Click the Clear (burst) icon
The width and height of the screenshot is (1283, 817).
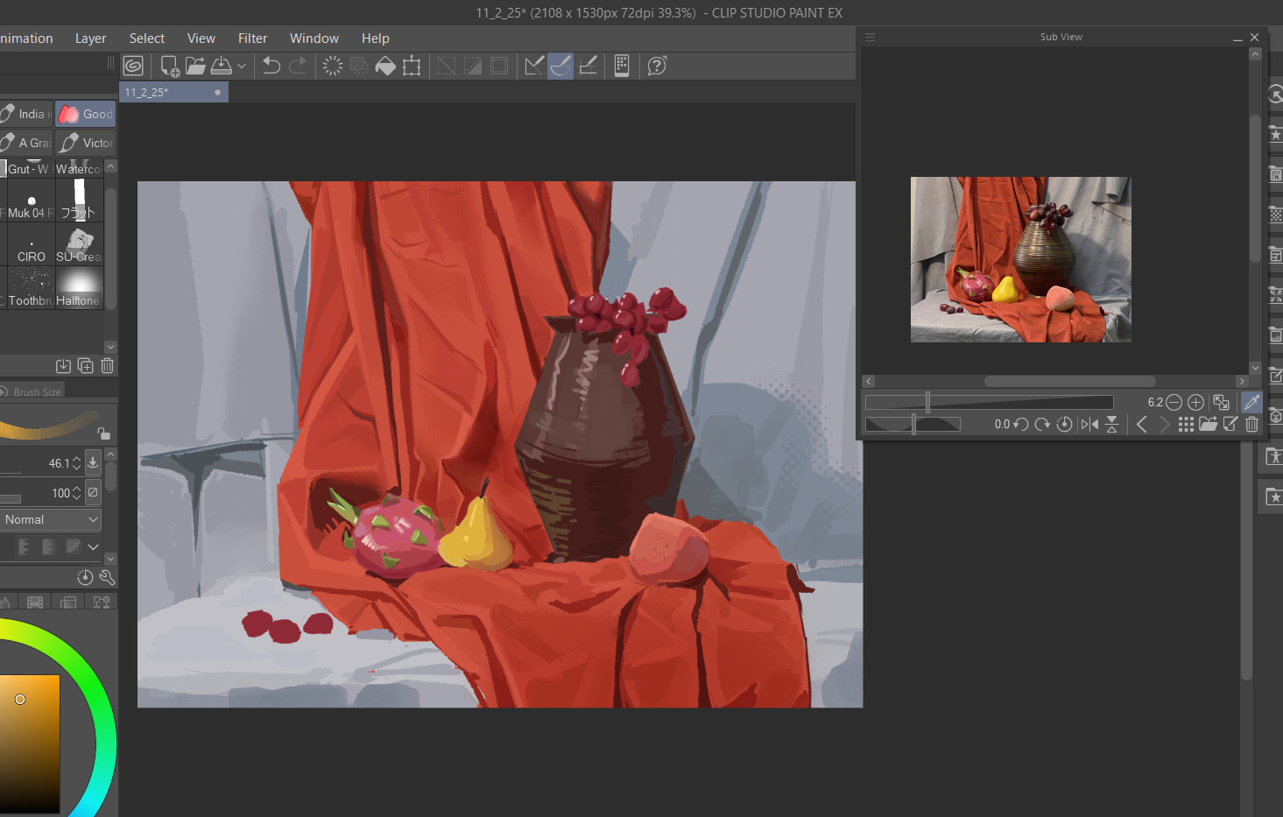coord(333,66)
